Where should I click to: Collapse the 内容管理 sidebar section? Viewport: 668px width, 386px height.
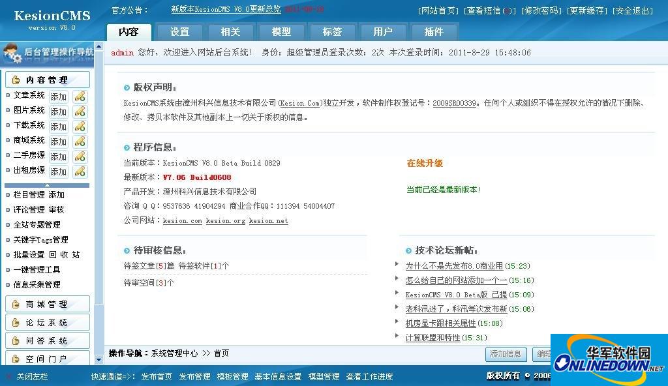click(x=47, y=80)
